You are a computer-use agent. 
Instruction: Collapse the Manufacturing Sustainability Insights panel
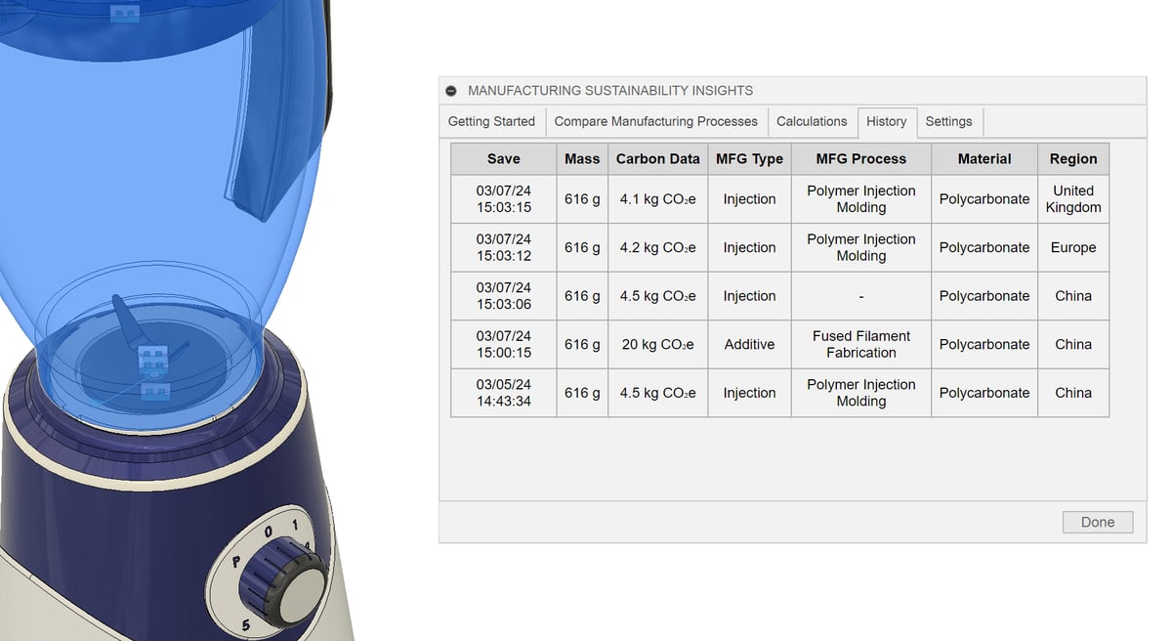[x=451, y=91]
